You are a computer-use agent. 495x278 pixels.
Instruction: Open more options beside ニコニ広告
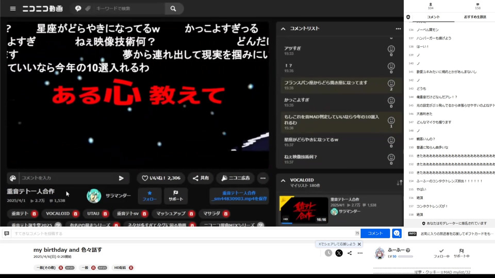(x=263, y=178)
